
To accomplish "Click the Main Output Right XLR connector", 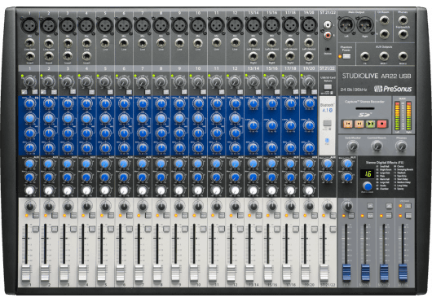I will point(365,25).
